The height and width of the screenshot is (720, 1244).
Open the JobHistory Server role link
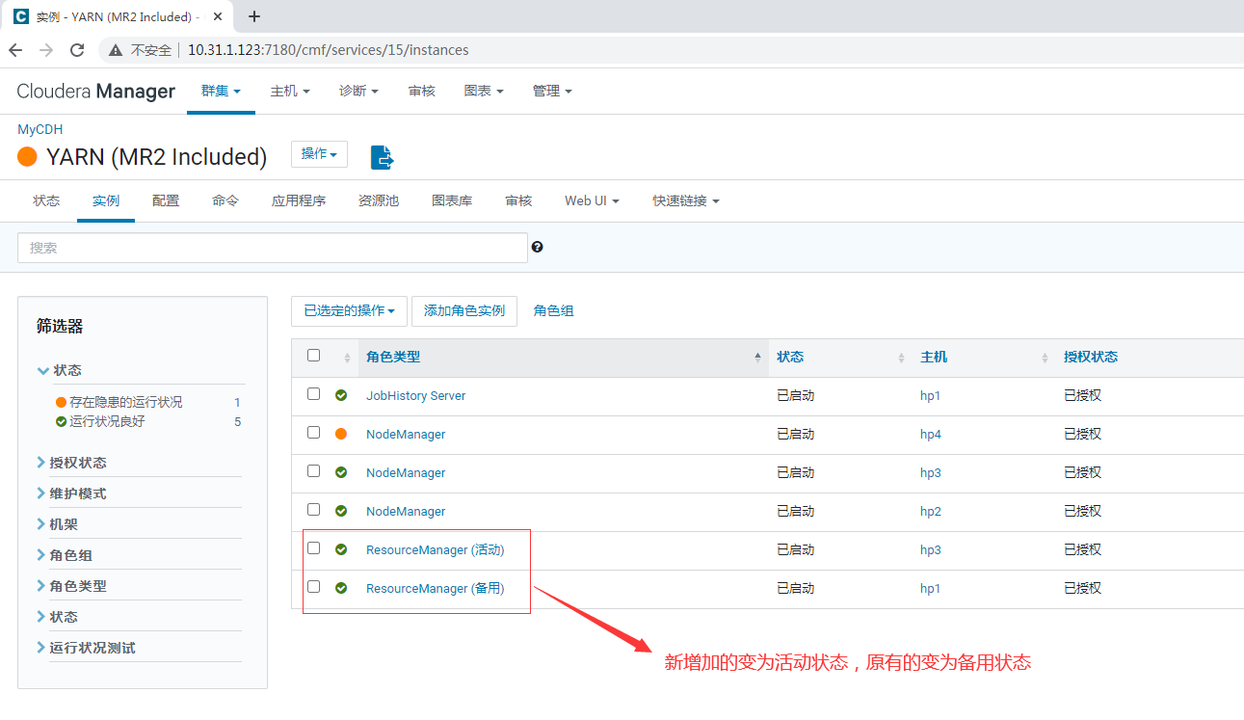pyautogui.click(x=416, y=395)
